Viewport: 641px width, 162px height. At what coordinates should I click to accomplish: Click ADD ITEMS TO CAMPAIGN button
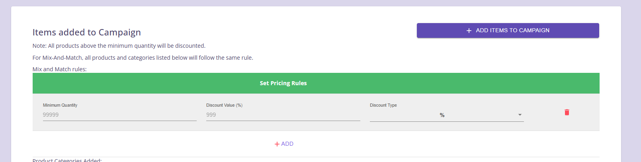tap(508, 31)
